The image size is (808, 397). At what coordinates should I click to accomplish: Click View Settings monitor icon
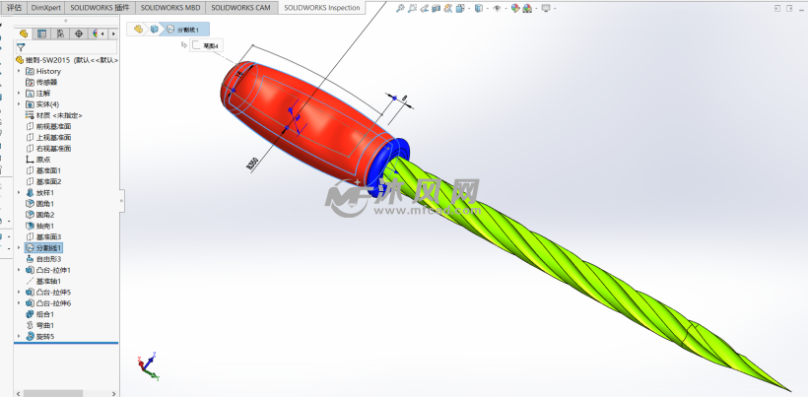coord(546,8)
